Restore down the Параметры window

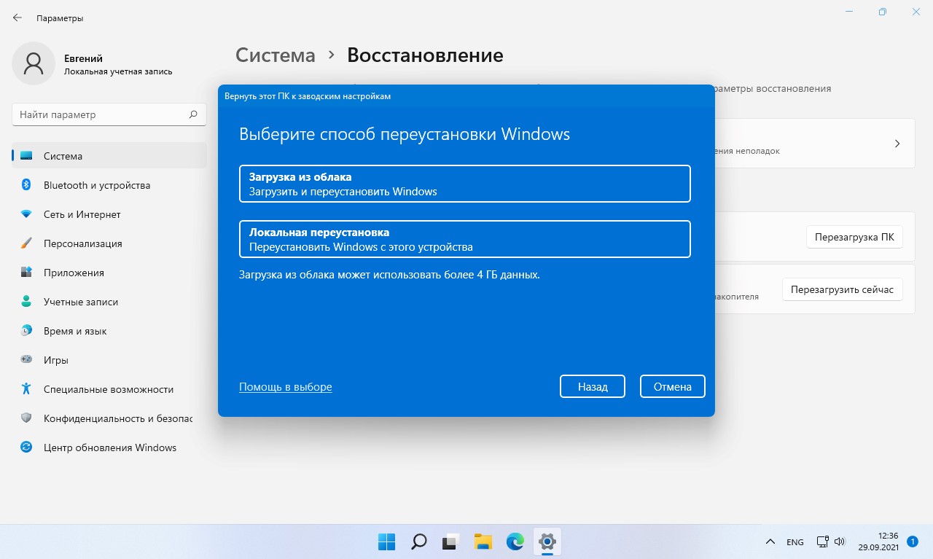pyautogui.click(x=882, y=12)
